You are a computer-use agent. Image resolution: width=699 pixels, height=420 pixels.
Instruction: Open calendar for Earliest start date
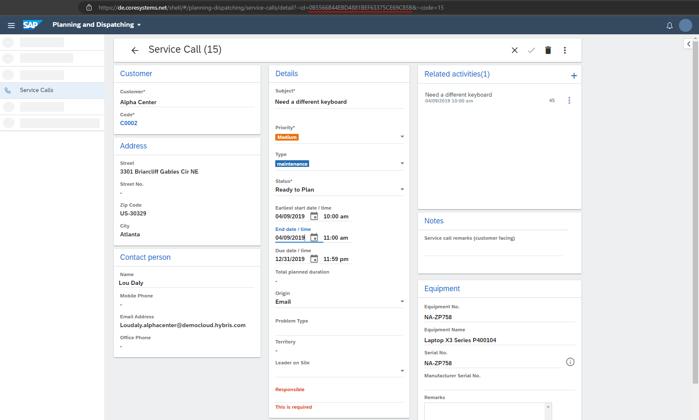pos(314,216)
